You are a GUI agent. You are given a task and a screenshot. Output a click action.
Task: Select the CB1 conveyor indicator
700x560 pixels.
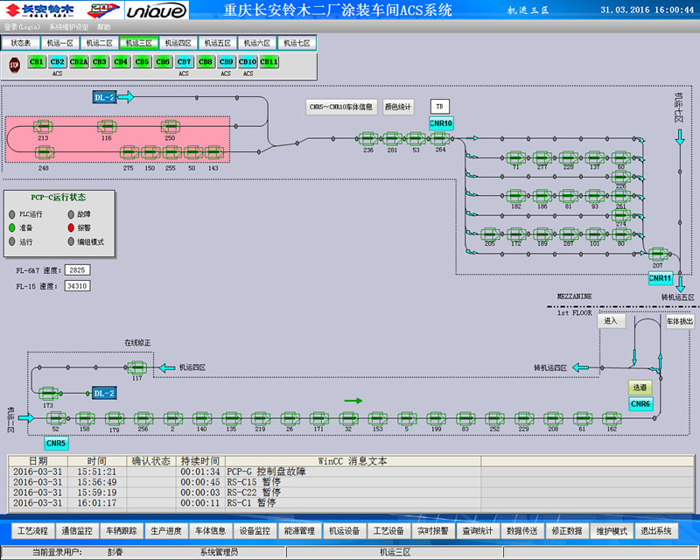click(37, 62)
